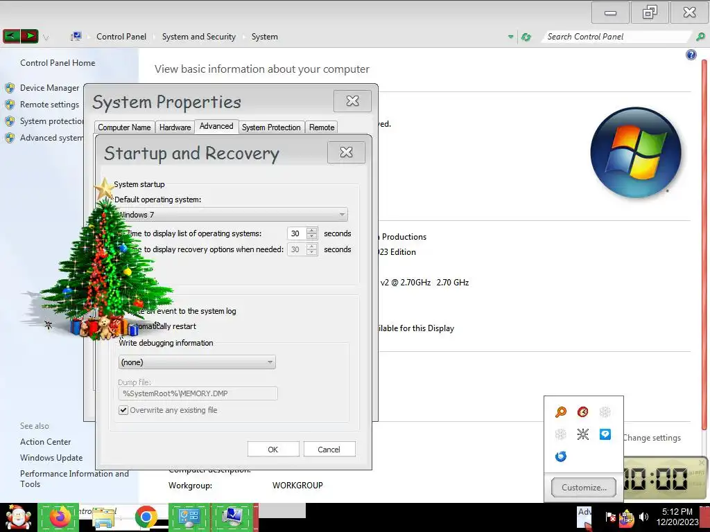Click the green Forward arrow
The height and width of the screenshot is (532, 710).
coord(29,36)
